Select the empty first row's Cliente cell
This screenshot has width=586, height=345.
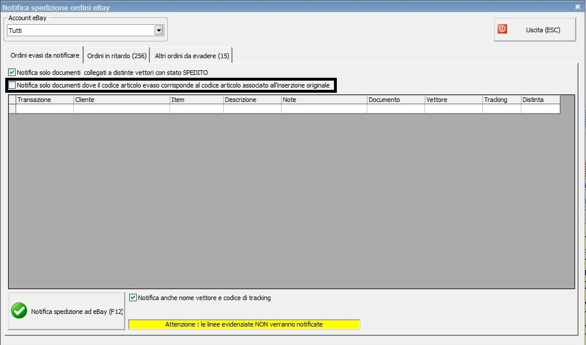pyautogui.click(x=122, y=109)
